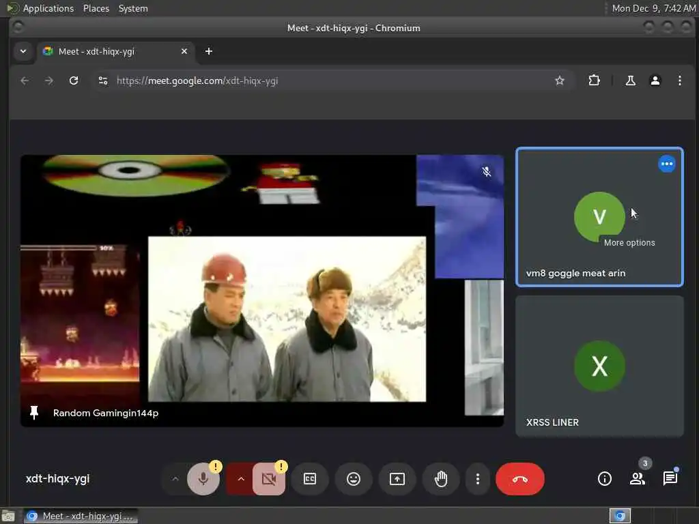Click the Present now screen share icon
Viewport: 699px width, 524px height.
coord(397,479)
